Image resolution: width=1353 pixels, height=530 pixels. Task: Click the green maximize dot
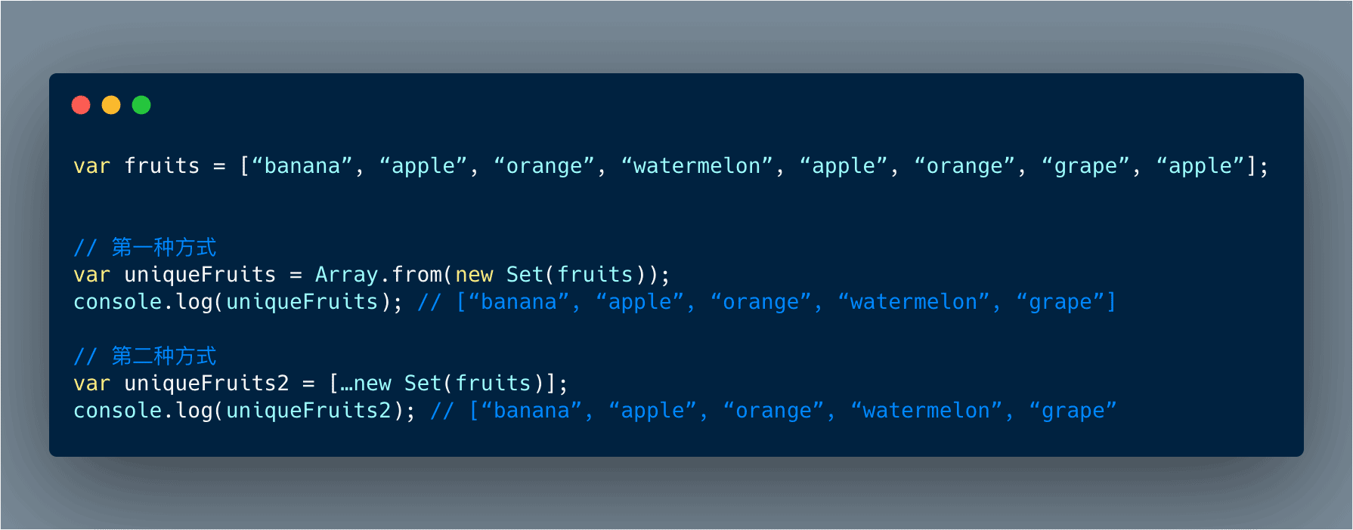click(x=141, y=105)
